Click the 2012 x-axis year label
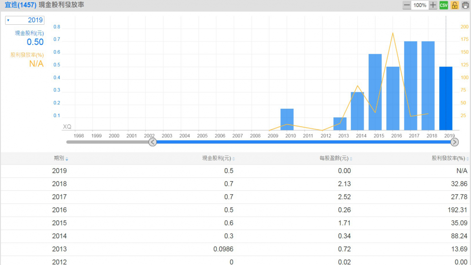 coord(326,135)
